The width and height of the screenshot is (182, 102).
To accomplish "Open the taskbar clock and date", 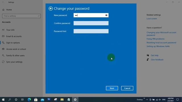I will click(170, 99).
